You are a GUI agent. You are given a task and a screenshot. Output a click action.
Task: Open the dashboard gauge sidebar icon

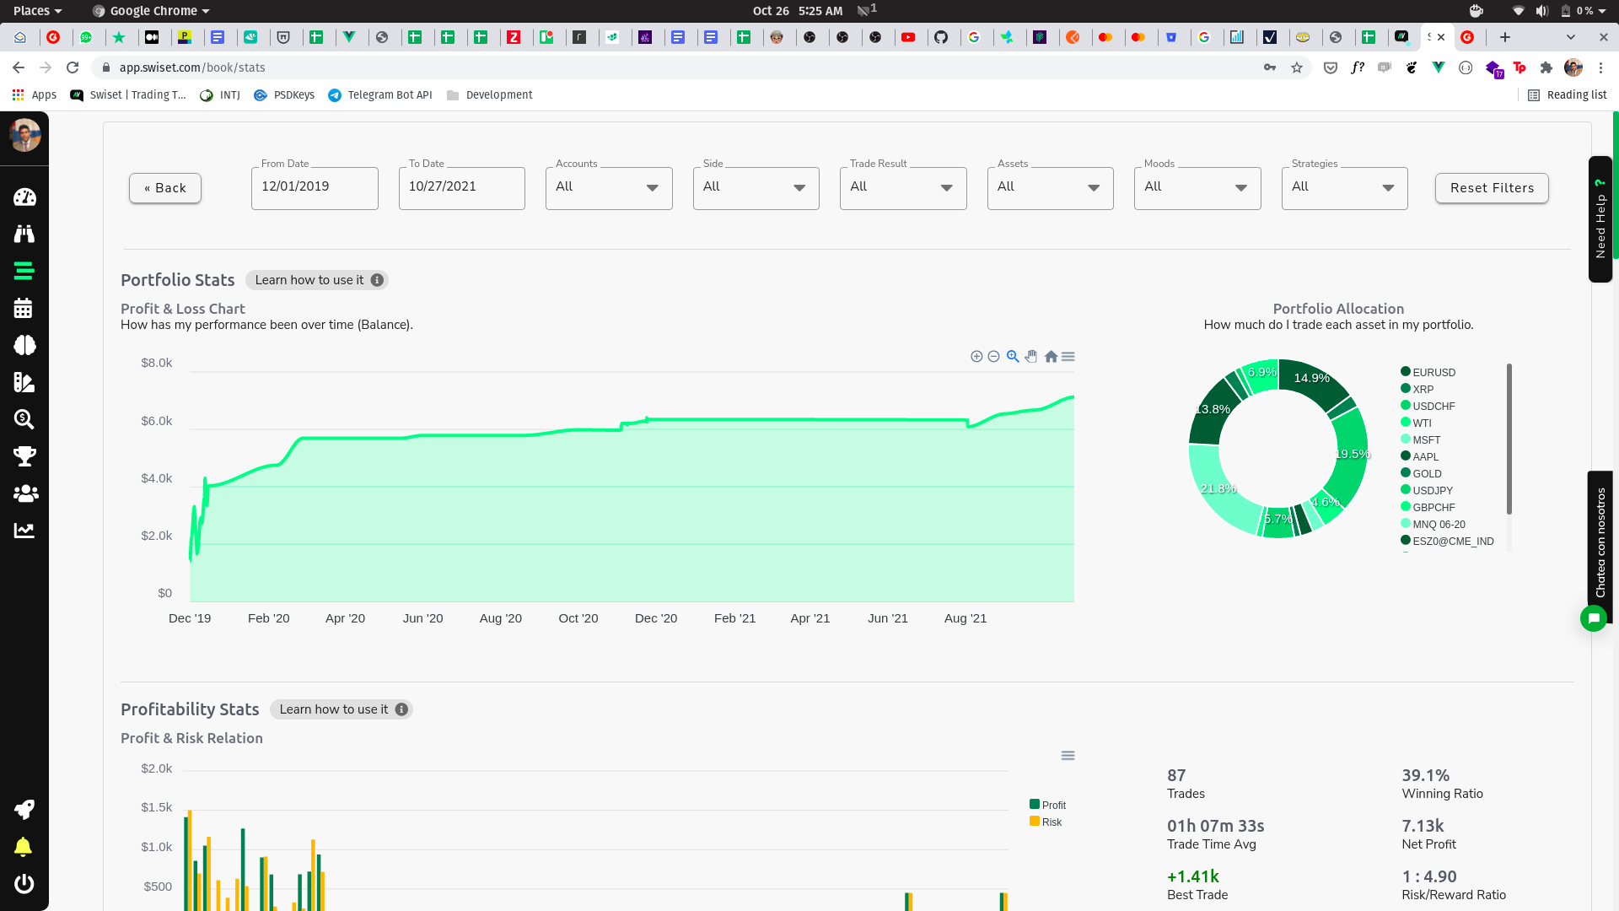24,197
